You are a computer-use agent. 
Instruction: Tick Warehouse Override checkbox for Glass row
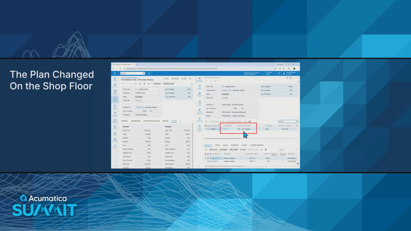pyautogui.click(x=283, y=158)
